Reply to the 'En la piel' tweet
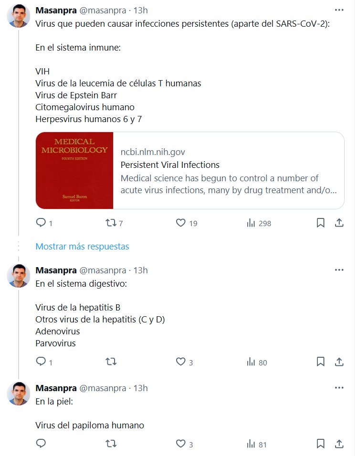The width and height of the screenshot is (358, 456). click(x=41, y=444)
